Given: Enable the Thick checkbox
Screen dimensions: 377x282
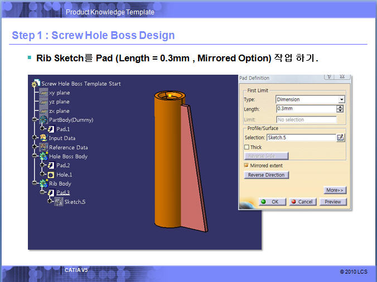Looking at the screenshot, I should click(x=247, y=147).
